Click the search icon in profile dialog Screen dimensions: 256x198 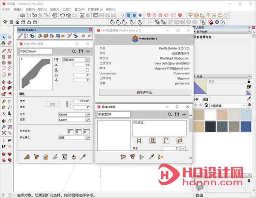tap(74, 51)
